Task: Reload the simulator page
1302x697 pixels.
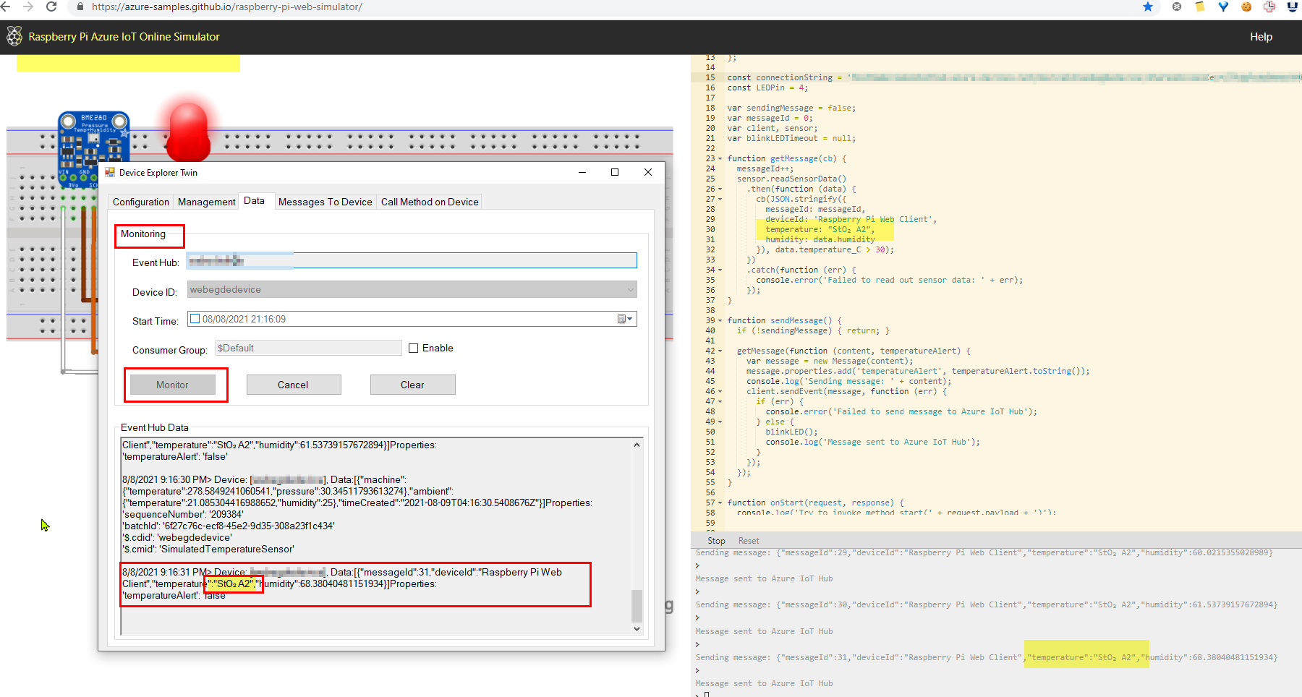Action: 51,7
